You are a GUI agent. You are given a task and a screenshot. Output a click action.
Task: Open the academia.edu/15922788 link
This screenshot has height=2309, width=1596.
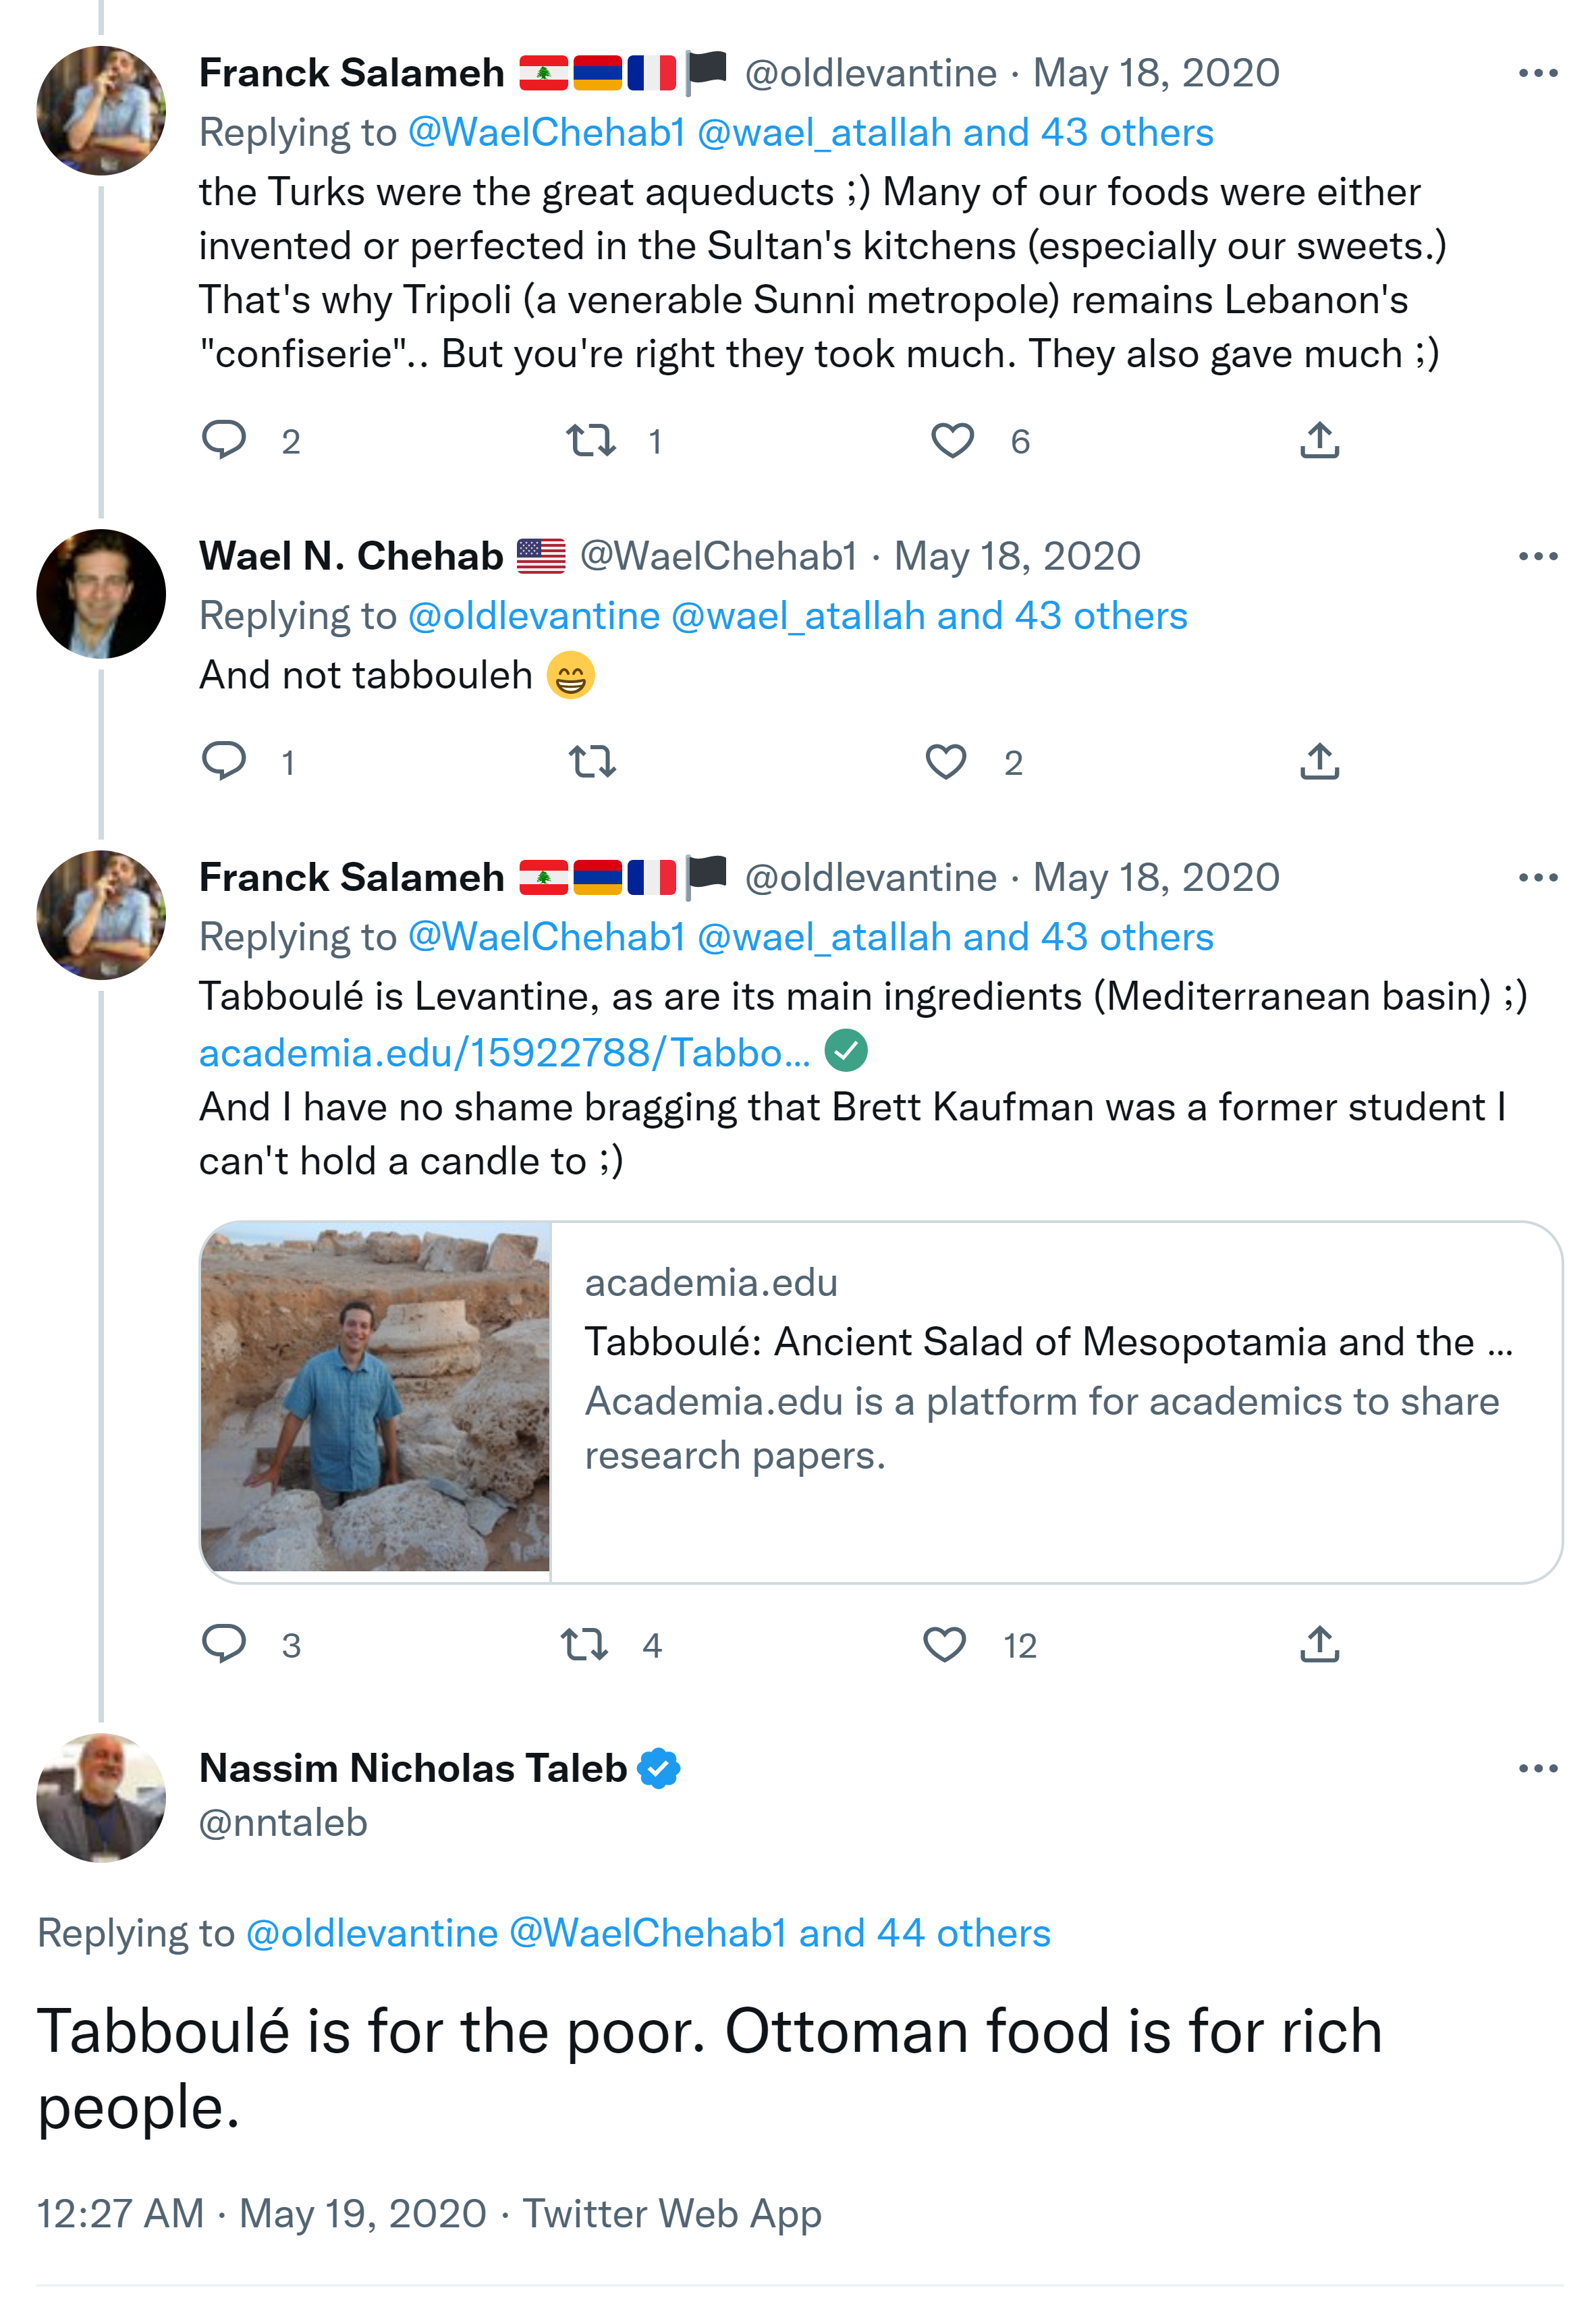pos(504,1053)
